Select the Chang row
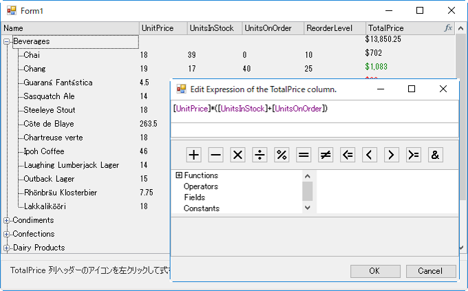The width and height of the screenshot is (468, 291). 34,69
